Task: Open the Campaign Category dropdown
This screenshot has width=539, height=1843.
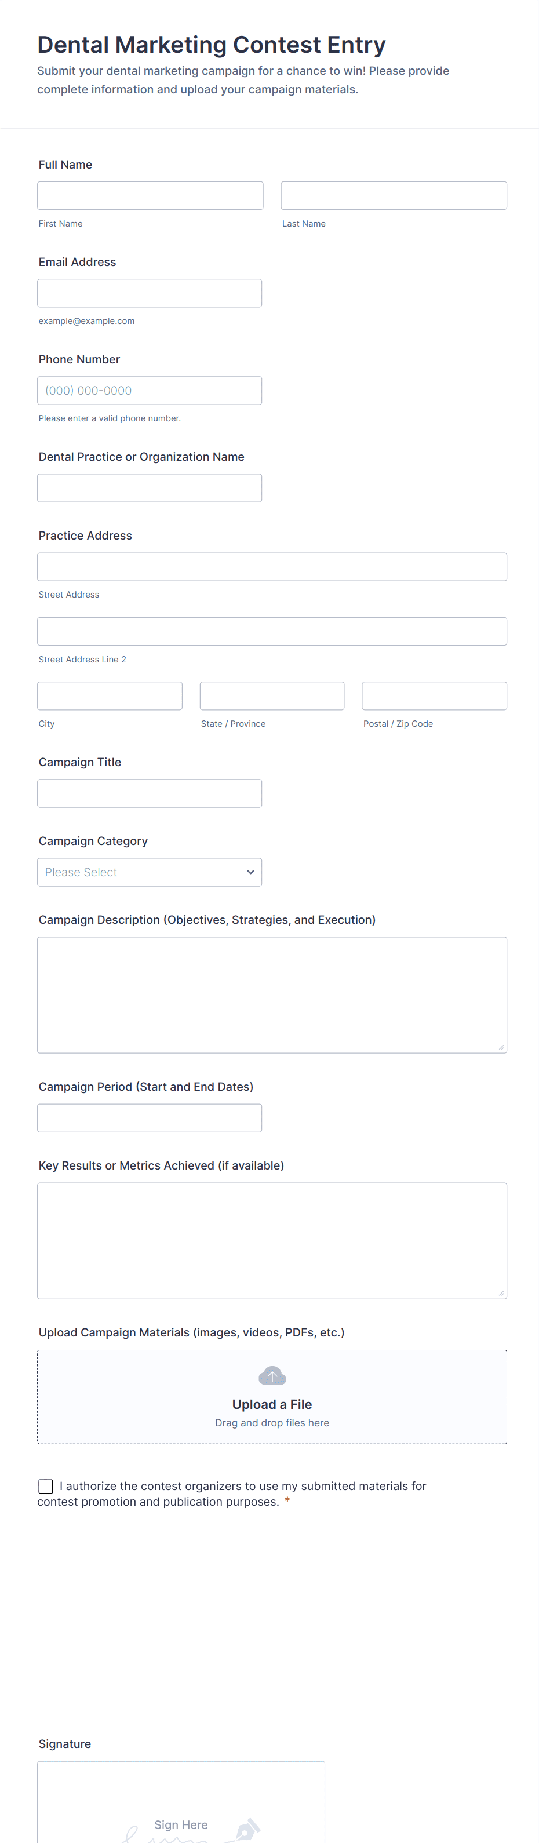Action: click(149, 872)
